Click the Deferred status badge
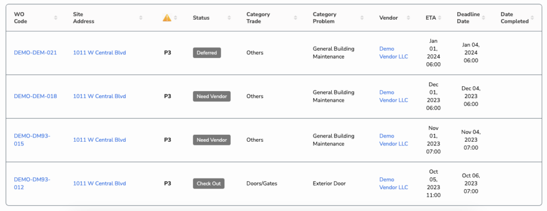Image resolution: width=547 pixels, height=211 pixels. (x=207, y=53)
